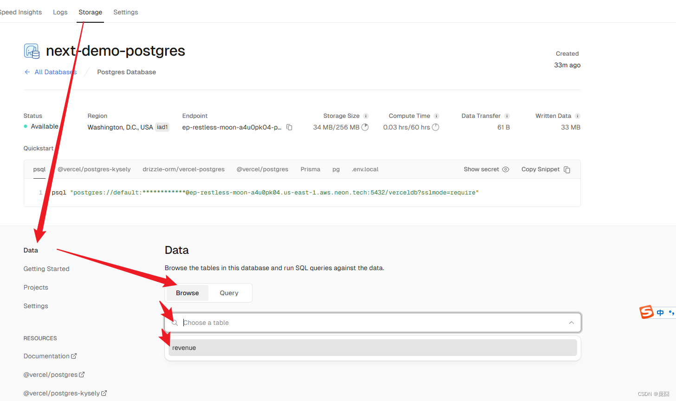The width and height of the screenshot is (676, 401).
Task: Select the revenue table option
Action: pos(373,348)
